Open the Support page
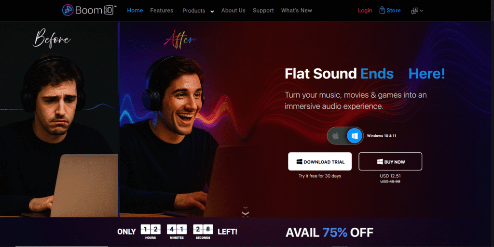 pyautogui.click(x=263, y=11)
